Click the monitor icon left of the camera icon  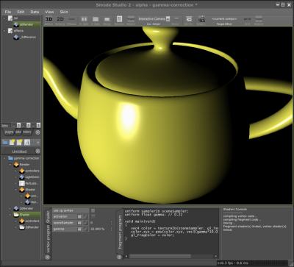pos(189,19)
